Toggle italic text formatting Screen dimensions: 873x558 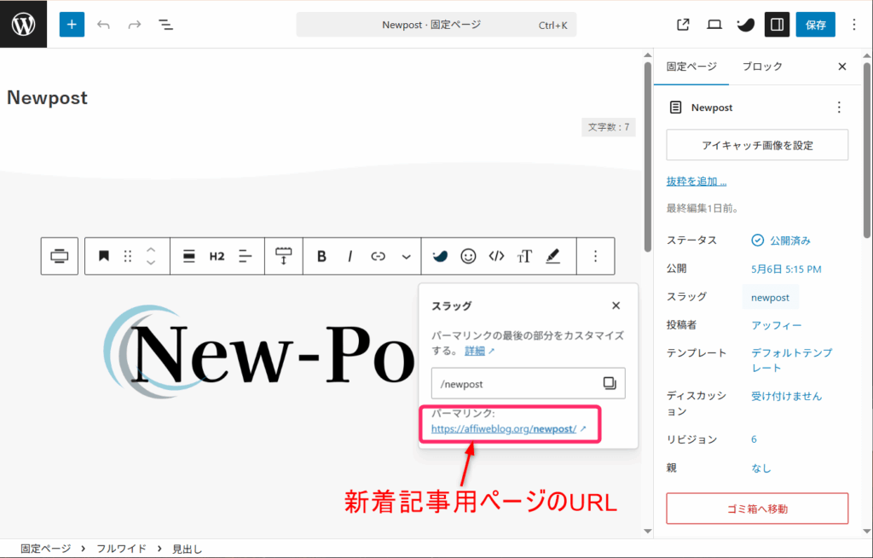pyautogui.click(x=350, y=256)
